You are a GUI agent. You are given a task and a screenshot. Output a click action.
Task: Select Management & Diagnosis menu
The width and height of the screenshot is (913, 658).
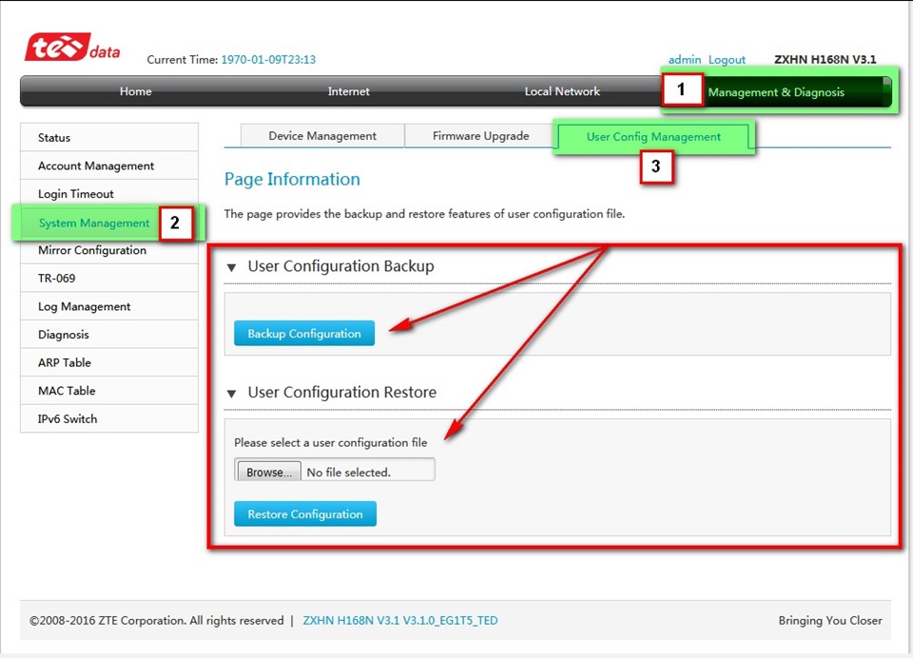coord(775,93)
